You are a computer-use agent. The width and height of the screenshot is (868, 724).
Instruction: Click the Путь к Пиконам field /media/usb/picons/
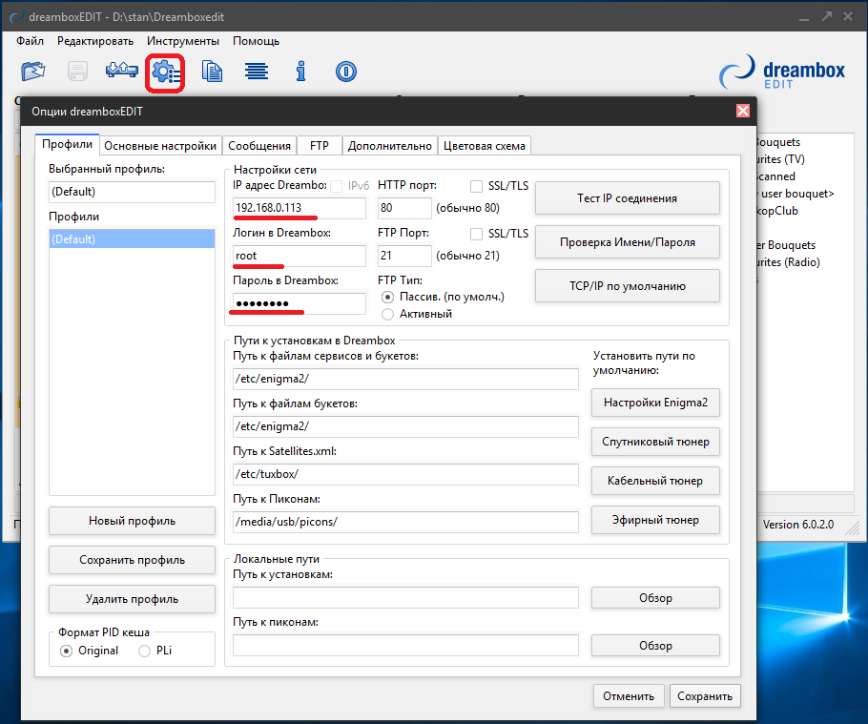[x=405, y=522]
